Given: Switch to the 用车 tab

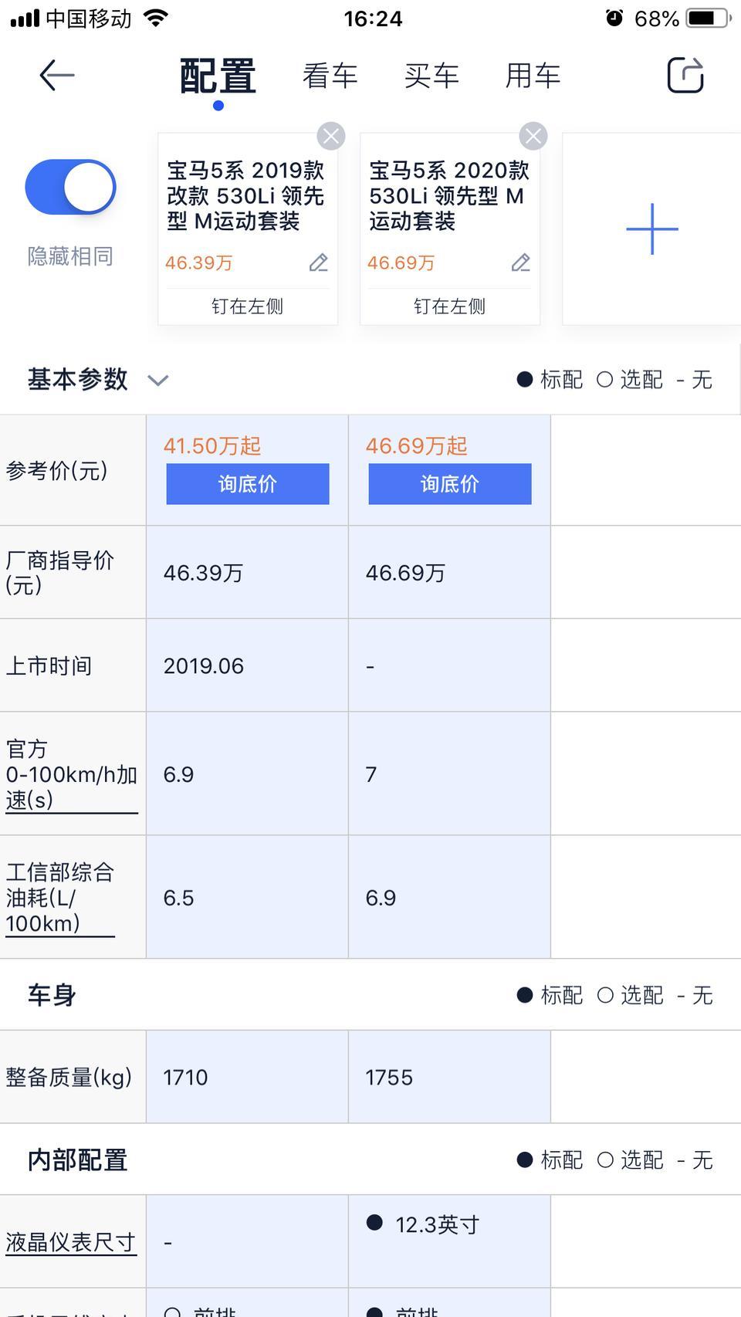Looking at the screenshot, I should point(533,76).
